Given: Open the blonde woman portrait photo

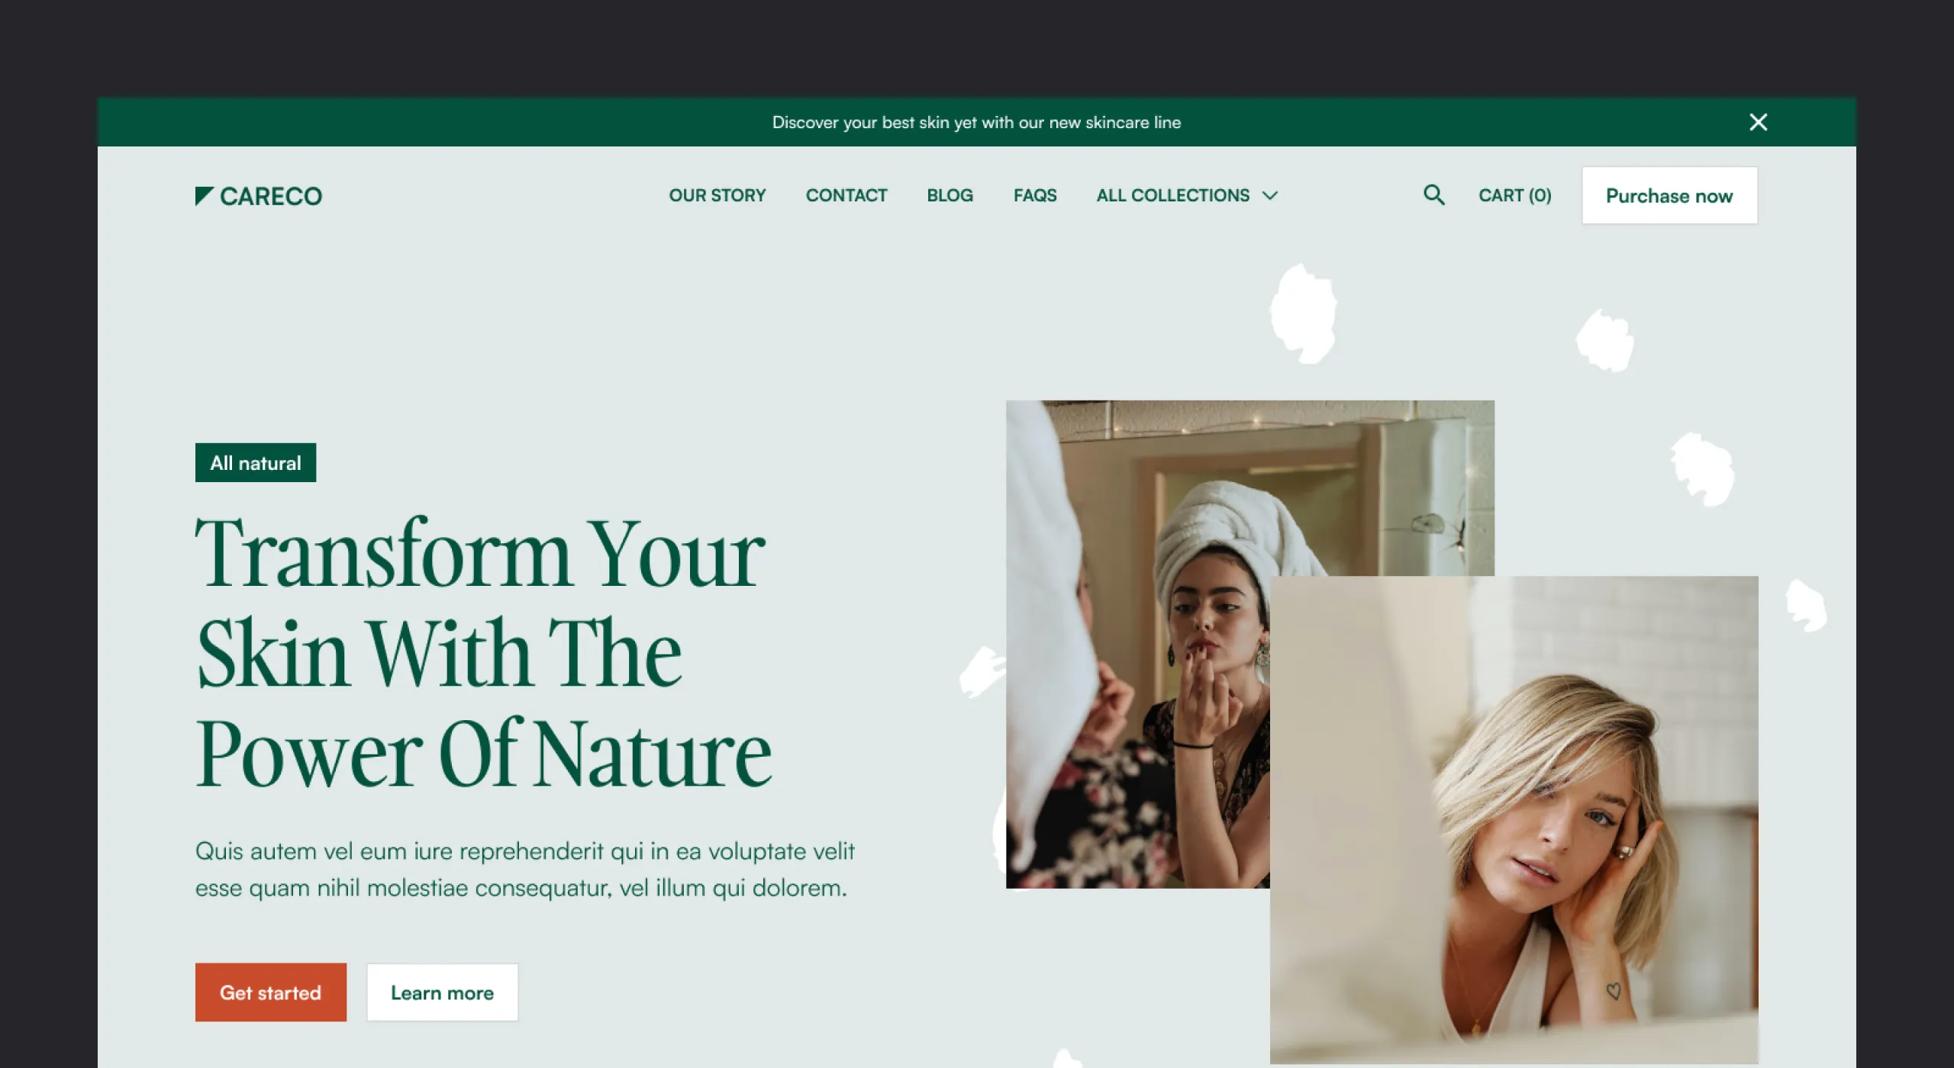Looking at the screenshot, I should pos(1514,819).
